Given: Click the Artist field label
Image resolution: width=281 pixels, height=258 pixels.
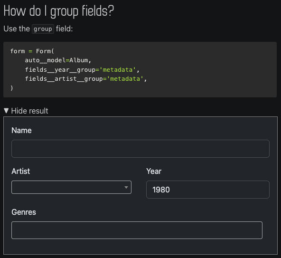Looking at the screenshot, I should coord(20,171).
